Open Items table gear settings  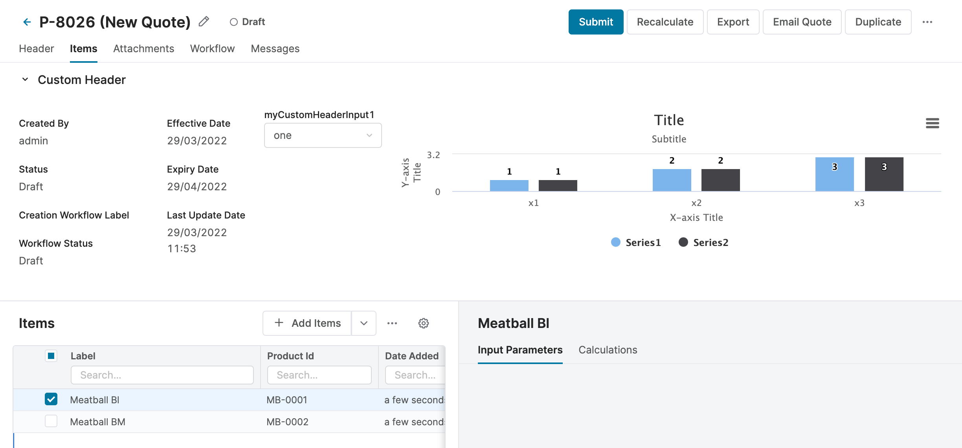click(x=423, y=323)
